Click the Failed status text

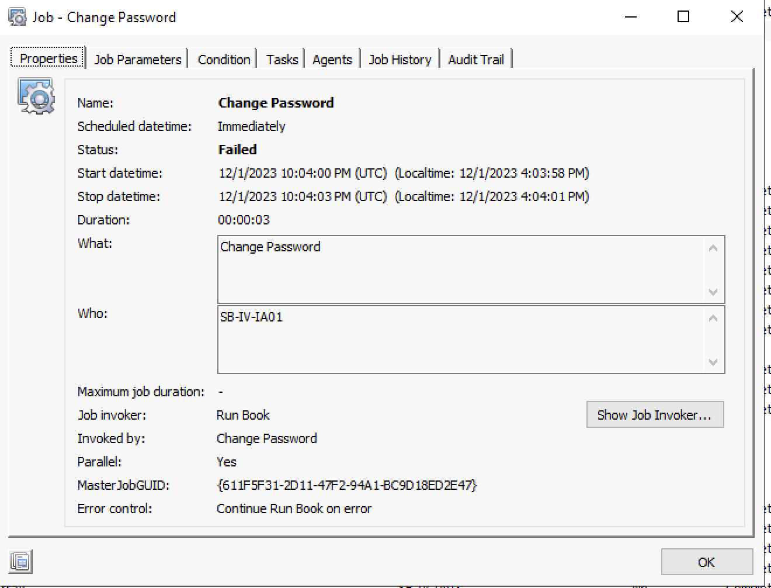(237, 150)
